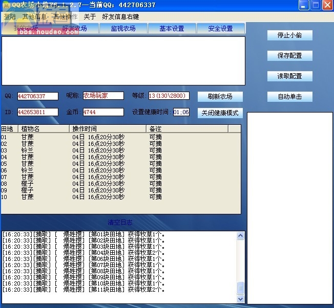The height and width of the screenshot is (308, 334).
Task: Select field row 03 铃兰
Action: 121,150
